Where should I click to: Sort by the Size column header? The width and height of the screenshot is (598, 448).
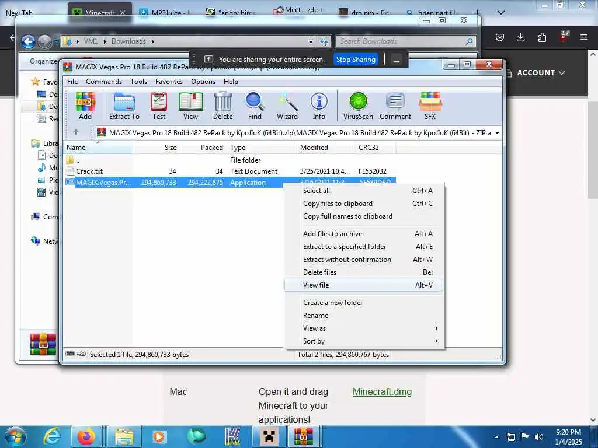tap(157, 148)
